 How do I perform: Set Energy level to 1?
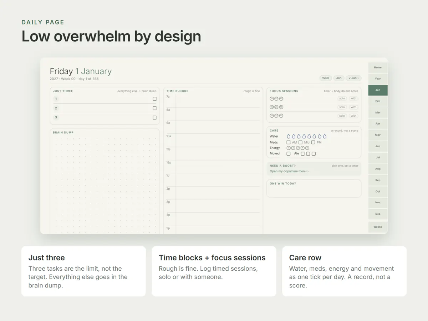click(x=289, y=148)
